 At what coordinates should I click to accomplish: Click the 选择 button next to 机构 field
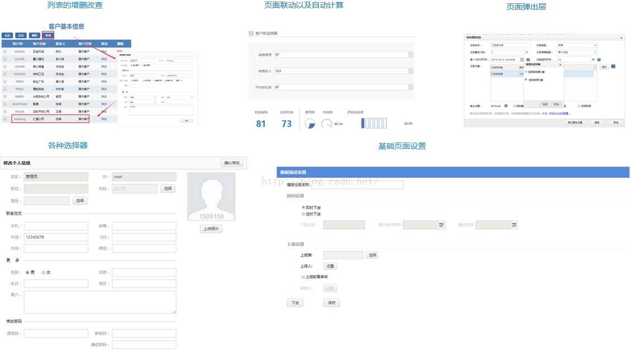pos(168,188)
